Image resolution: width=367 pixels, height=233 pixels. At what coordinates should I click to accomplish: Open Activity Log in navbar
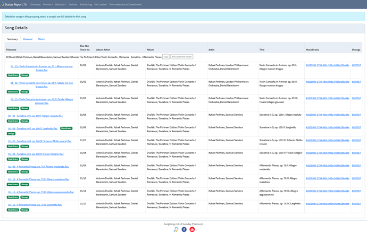click(86, 4)
